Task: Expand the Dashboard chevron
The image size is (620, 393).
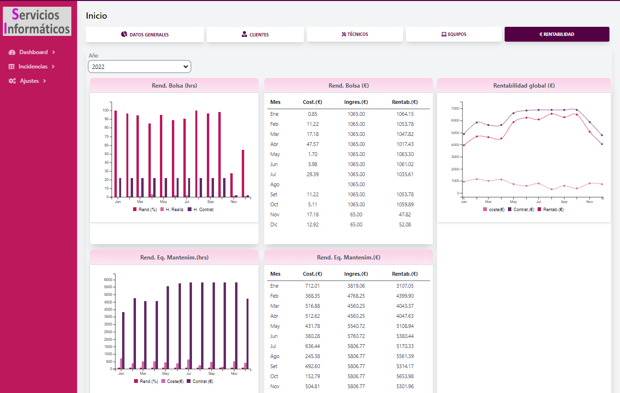Action: [54, 52]
